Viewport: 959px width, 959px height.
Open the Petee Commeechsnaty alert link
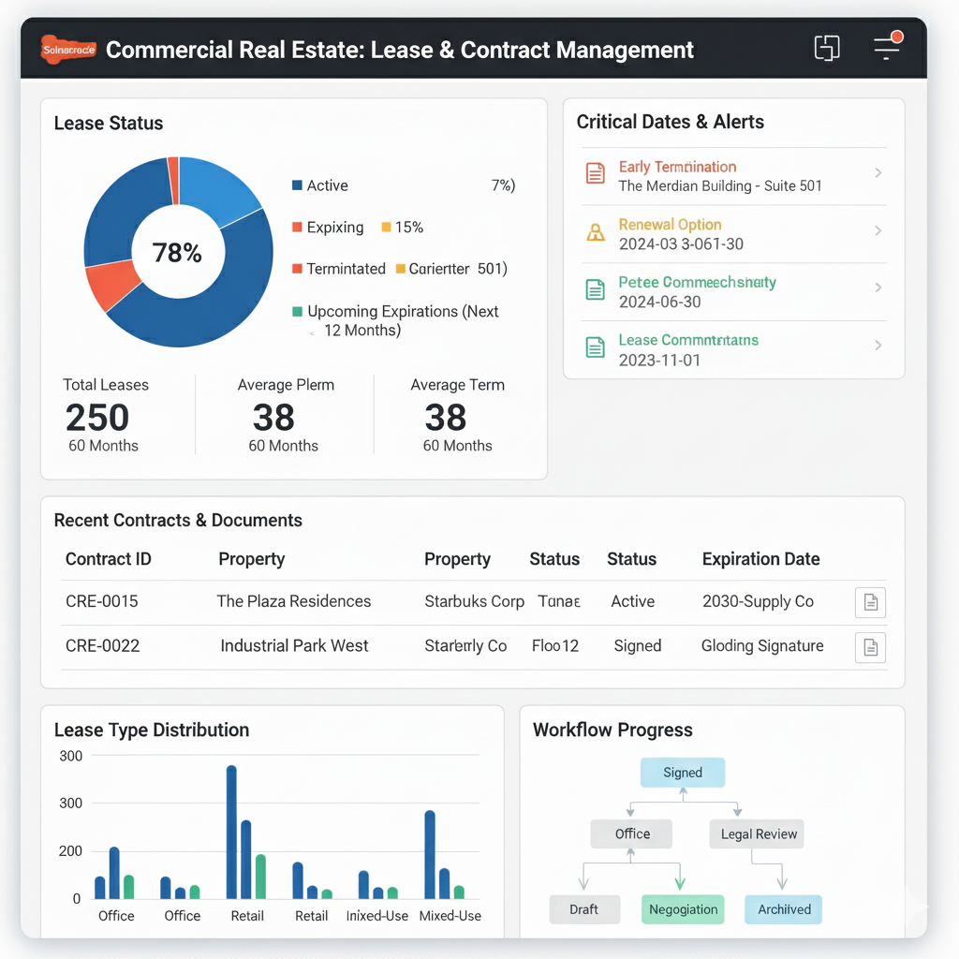(x=697, y=282)
